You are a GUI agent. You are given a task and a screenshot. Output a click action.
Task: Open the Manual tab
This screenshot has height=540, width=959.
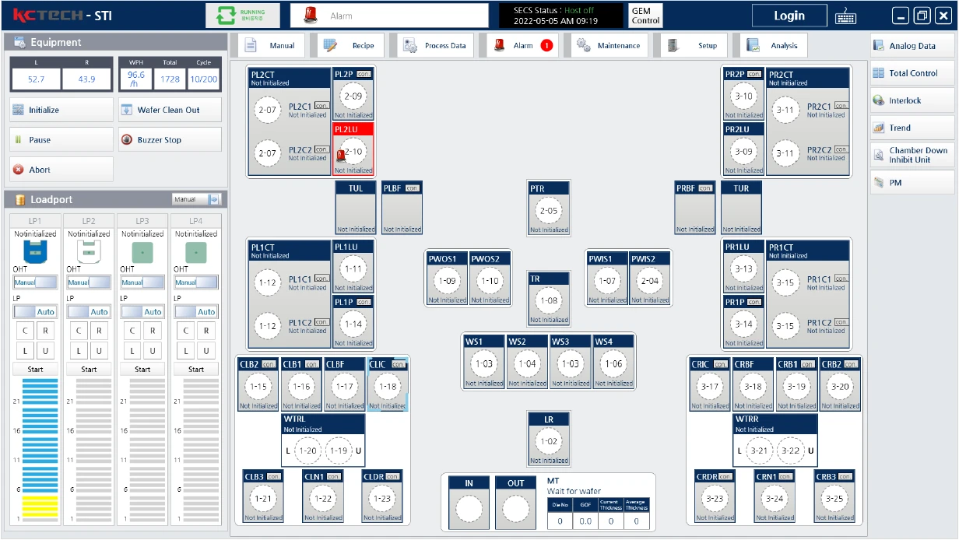270,45
